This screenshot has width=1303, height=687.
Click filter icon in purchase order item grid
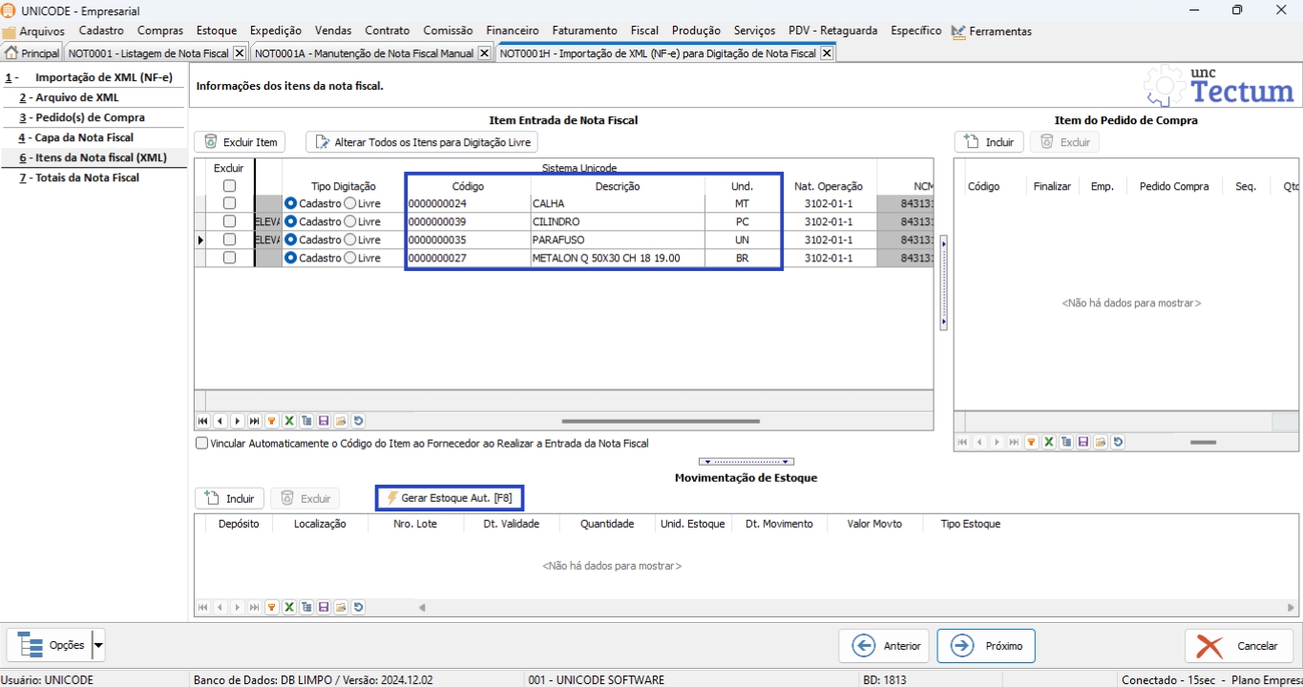pyautogui.click(x=1032, y=442)
